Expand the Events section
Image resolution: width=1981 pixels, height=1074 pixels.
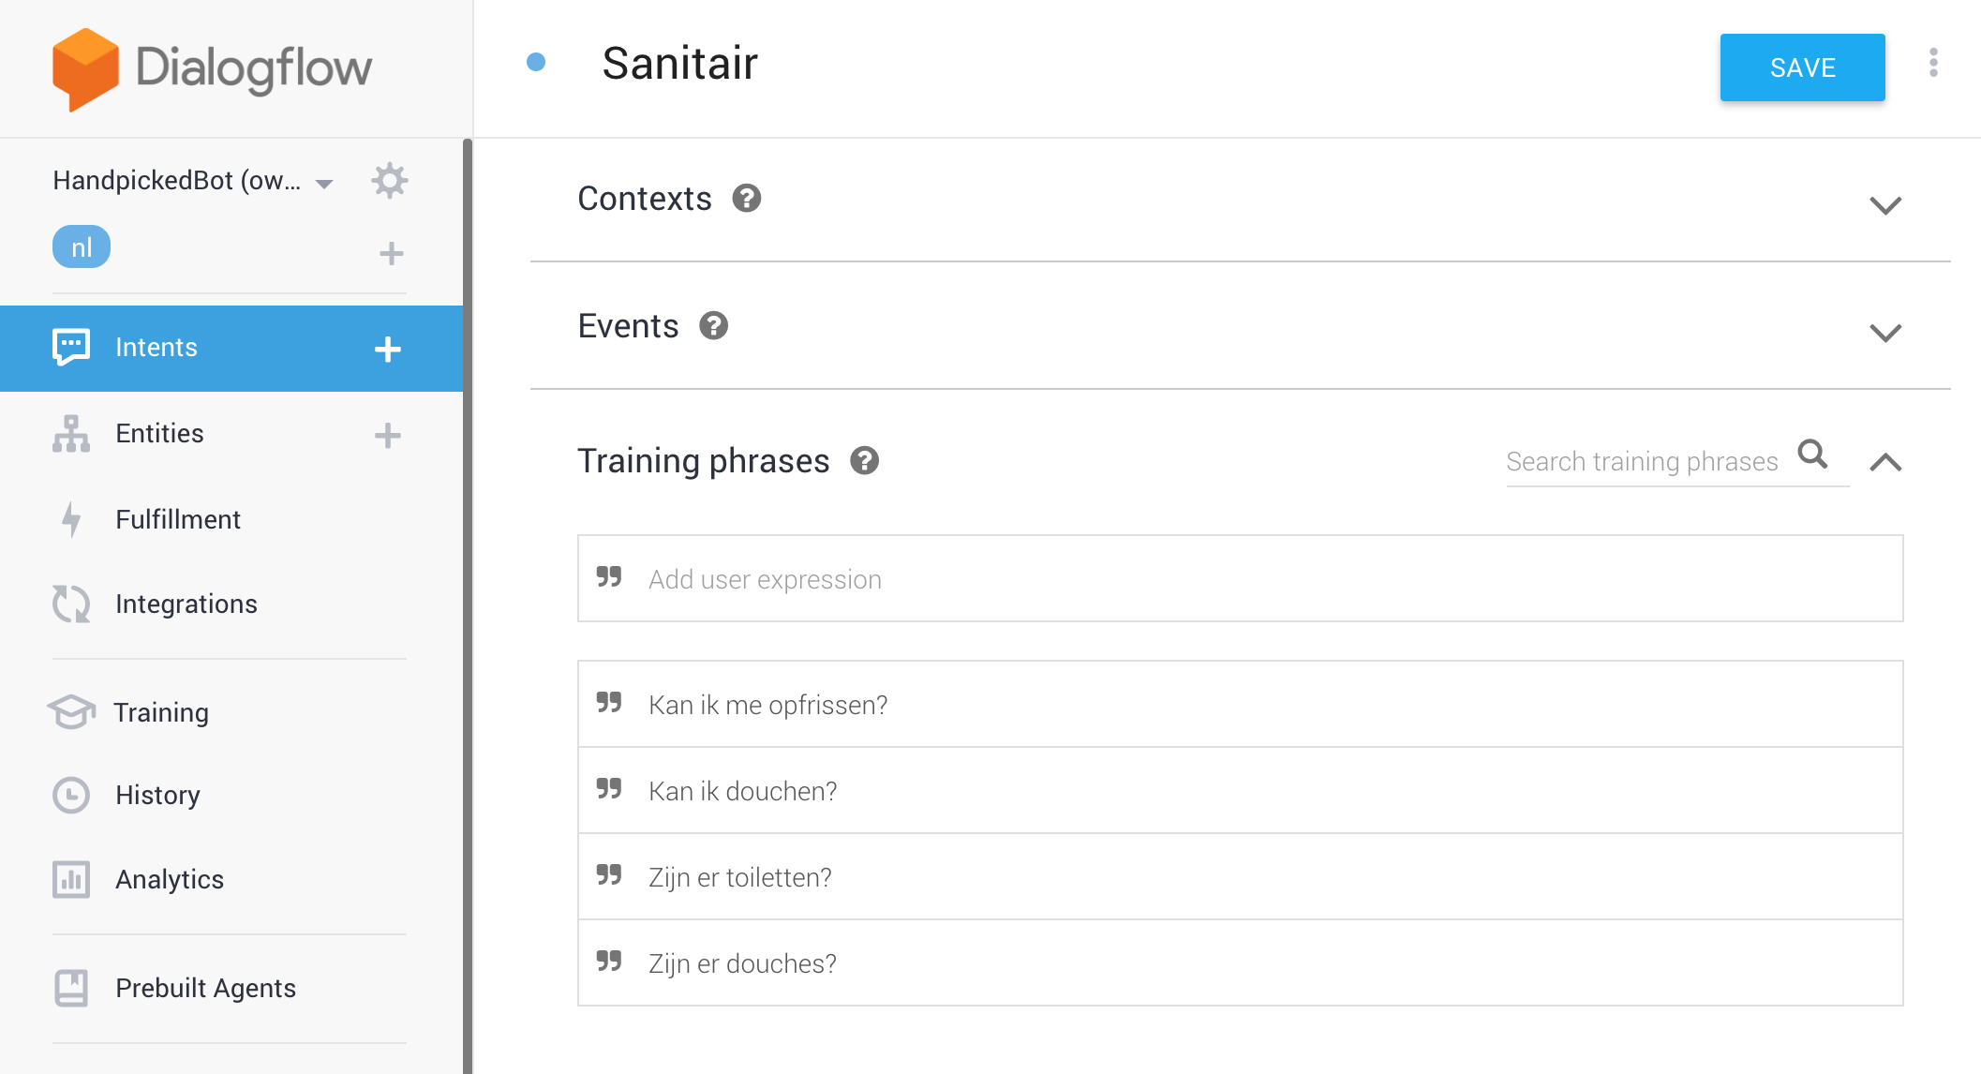pyautogui.click(x=1884, y=333)
